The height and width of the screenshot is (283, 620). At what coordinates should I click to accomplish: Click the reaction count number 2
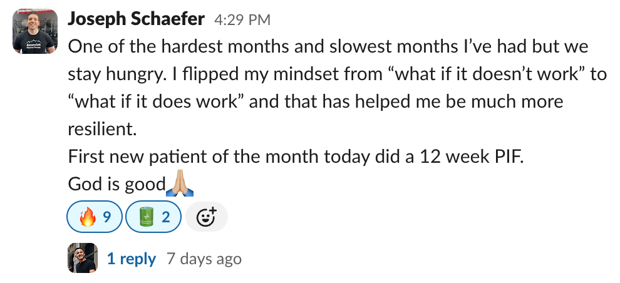166,217
